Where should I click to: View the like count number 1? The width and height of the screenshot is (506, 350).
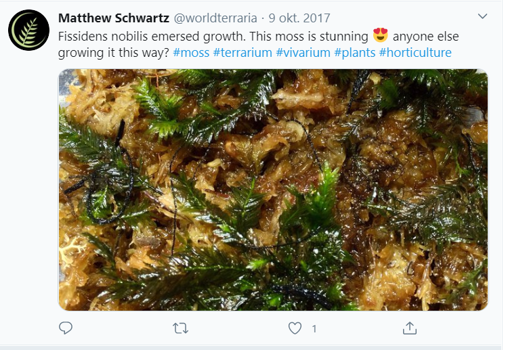click(314, 329)
